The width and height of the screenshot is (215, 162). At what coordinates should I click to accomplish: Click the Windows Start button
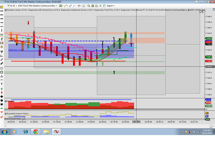pos(5,132)
